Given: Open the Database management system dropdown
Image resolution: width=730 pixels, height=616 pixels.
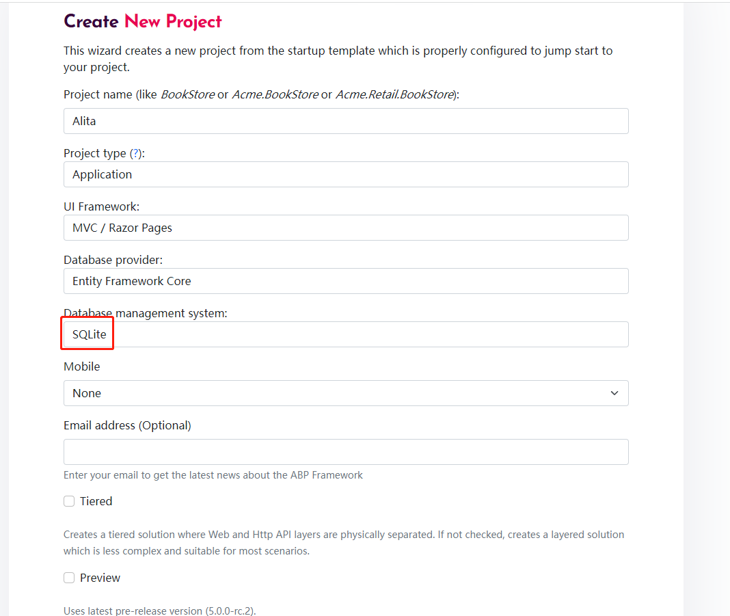Looking at the screenshot, I should 346,334.
